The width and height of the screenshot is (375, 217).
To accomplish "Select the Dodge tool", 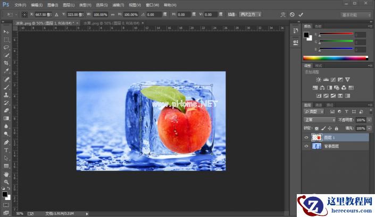I will [x=6, y=134].
